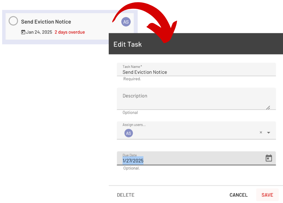Click the Jan 24, 2025 date text

39,32
